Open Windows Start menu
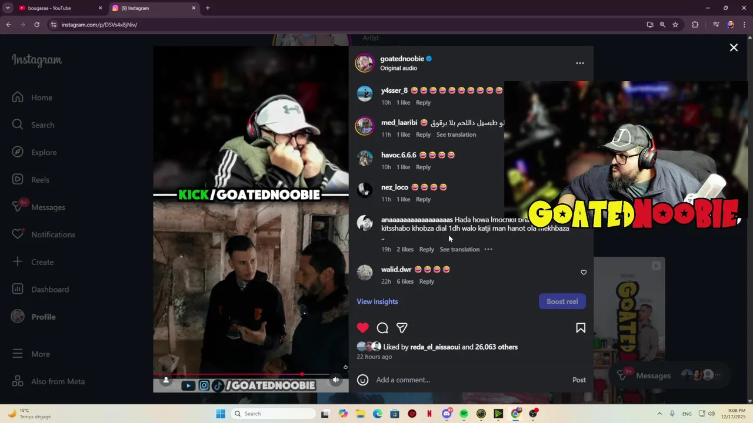753x423 pixels. [221, 414]
